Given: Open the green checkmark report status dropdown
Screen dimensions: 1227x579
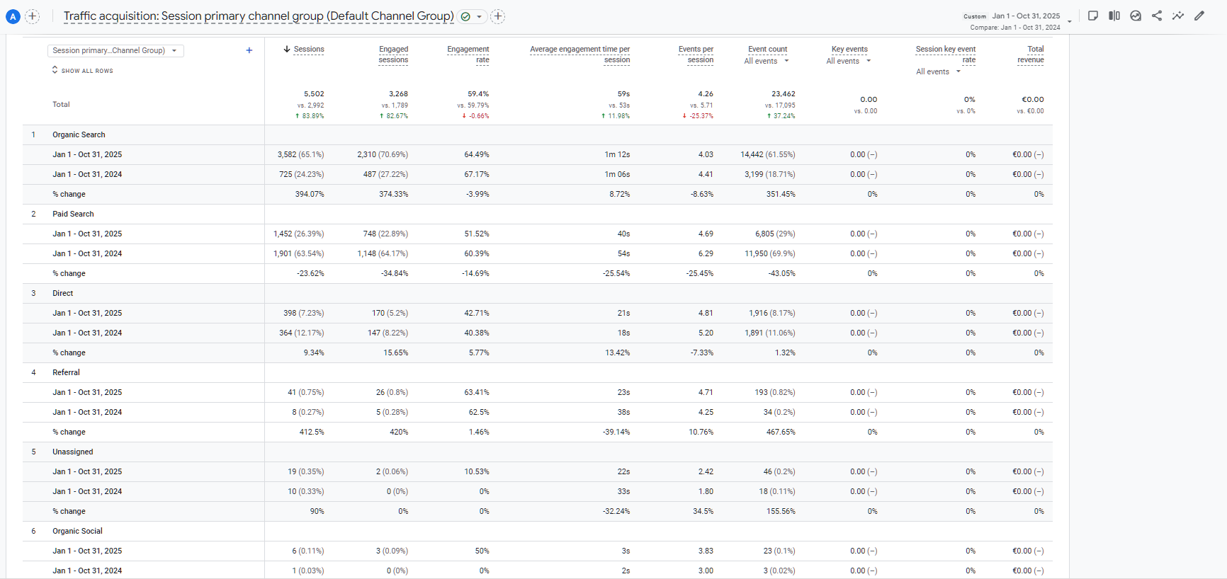Looking at the screenshot, I should [x=472, y=16].
